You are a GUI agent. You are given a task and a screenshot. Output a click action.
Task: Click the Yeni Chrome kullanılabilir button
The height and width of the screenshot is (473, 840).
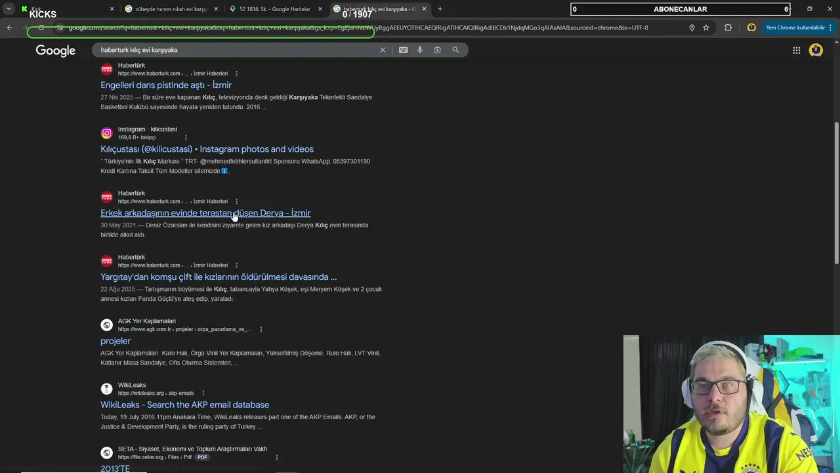click(x=795, y=28)
